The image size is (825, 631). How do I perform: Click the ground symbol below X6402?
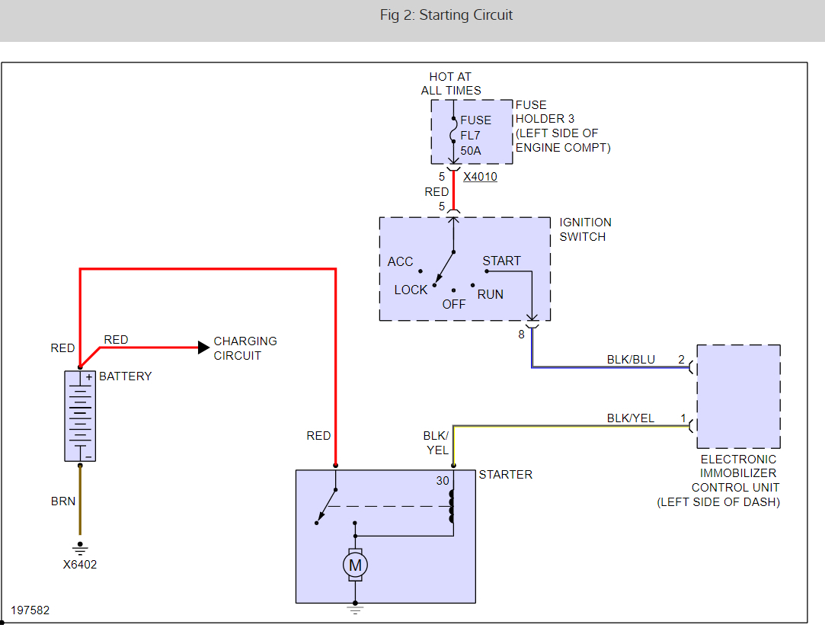[x=79, y=547]
